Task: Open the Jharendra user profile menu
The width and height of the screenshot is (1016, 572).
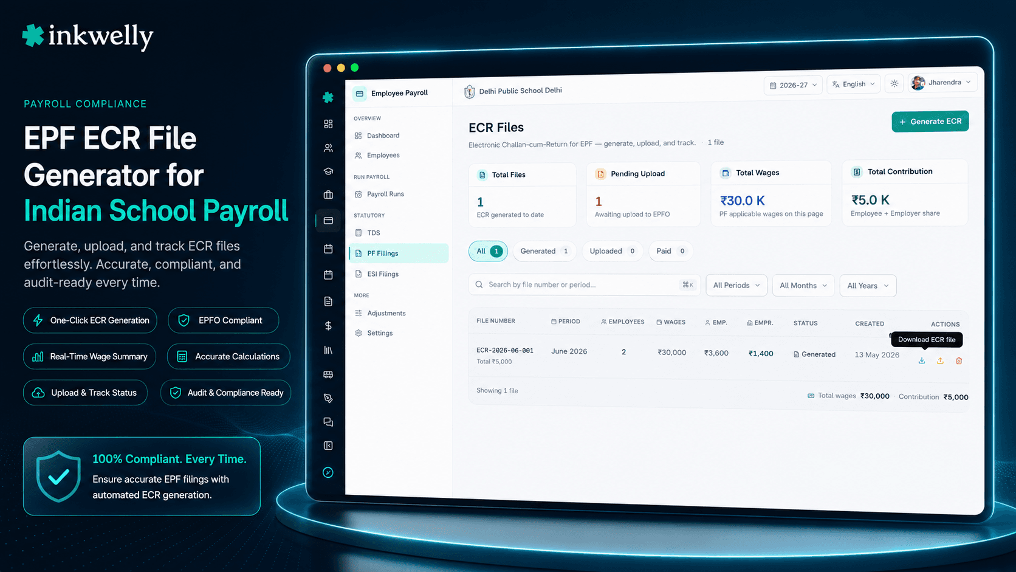Action: [x=942, y=83]
